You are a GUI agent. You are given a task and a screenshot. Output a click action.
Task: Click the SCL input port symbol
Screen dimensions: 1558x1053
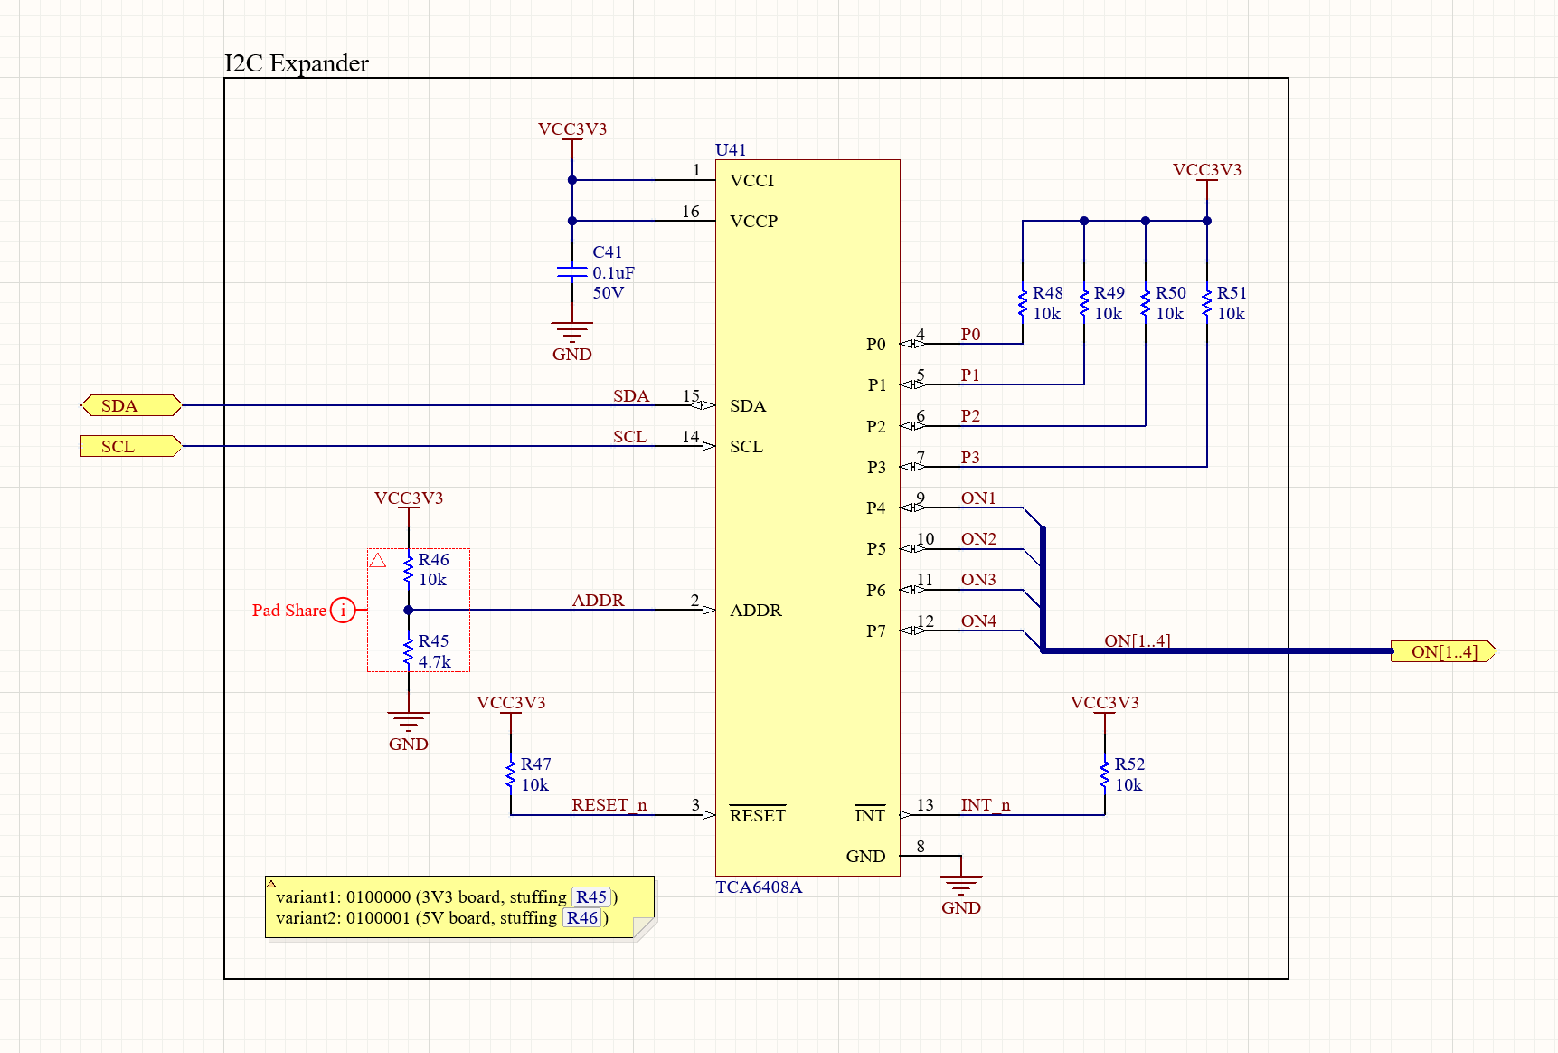(131, 446)
